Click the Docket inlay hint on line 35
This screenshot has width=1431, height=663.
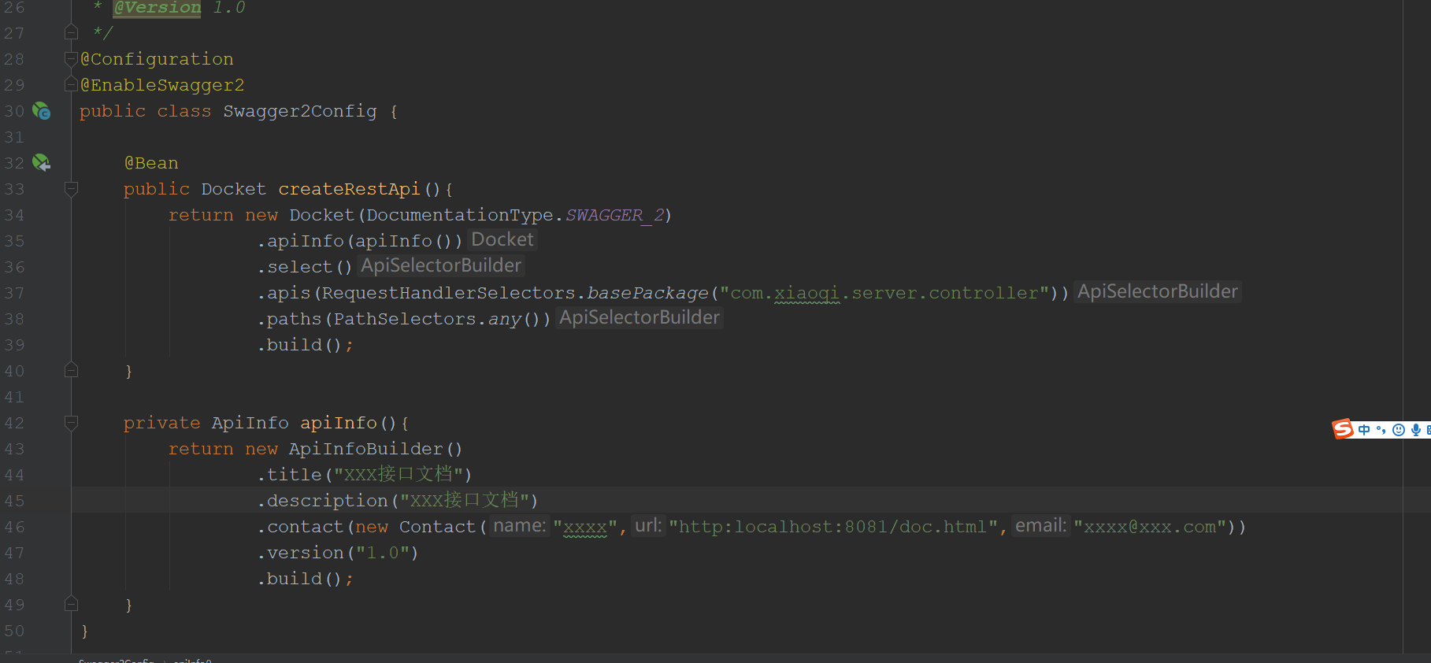[502, 239]
